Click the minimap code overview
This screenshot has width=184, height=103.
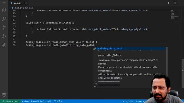[x=175, y=16]
